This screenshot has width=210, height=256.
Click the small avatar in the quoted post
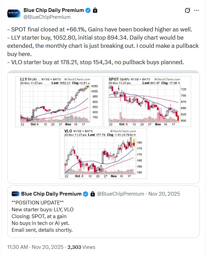point(15,194)
